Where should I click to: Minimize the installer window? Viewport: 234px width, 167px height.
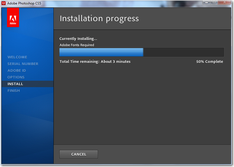coord(207,3)
